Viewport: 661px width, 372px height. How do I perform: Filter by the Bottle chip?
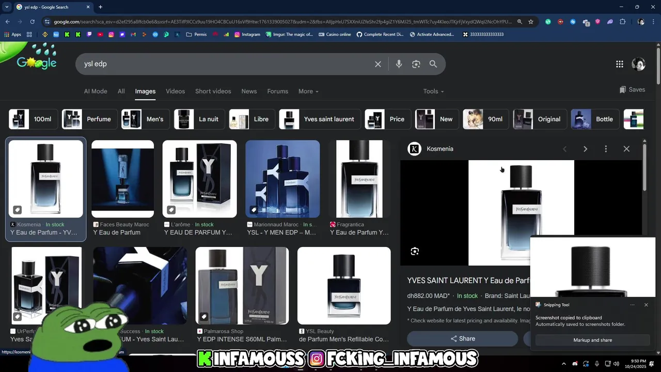(x=595, y=119)
